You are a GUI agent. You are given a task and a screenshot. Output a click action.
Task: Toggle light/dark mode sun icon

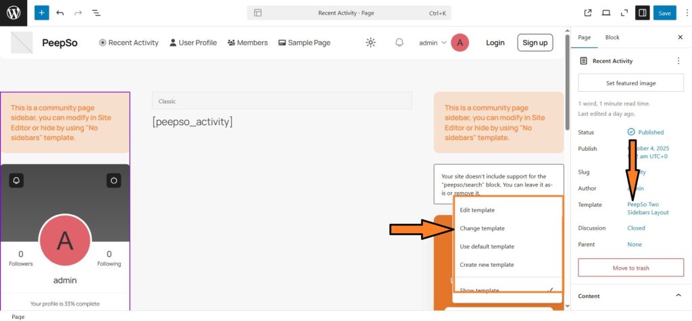[370, 43]
